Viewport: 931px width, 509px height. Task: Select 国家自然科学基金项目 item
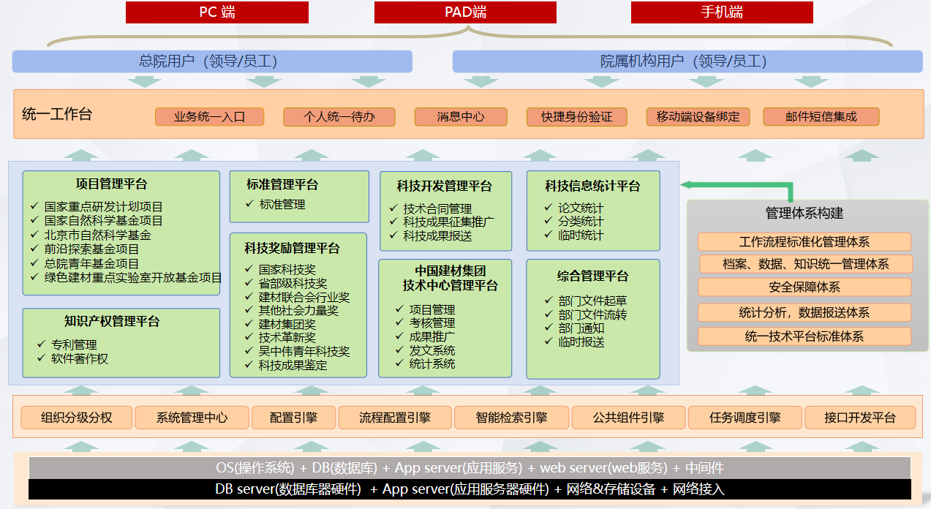coord(103,221)
